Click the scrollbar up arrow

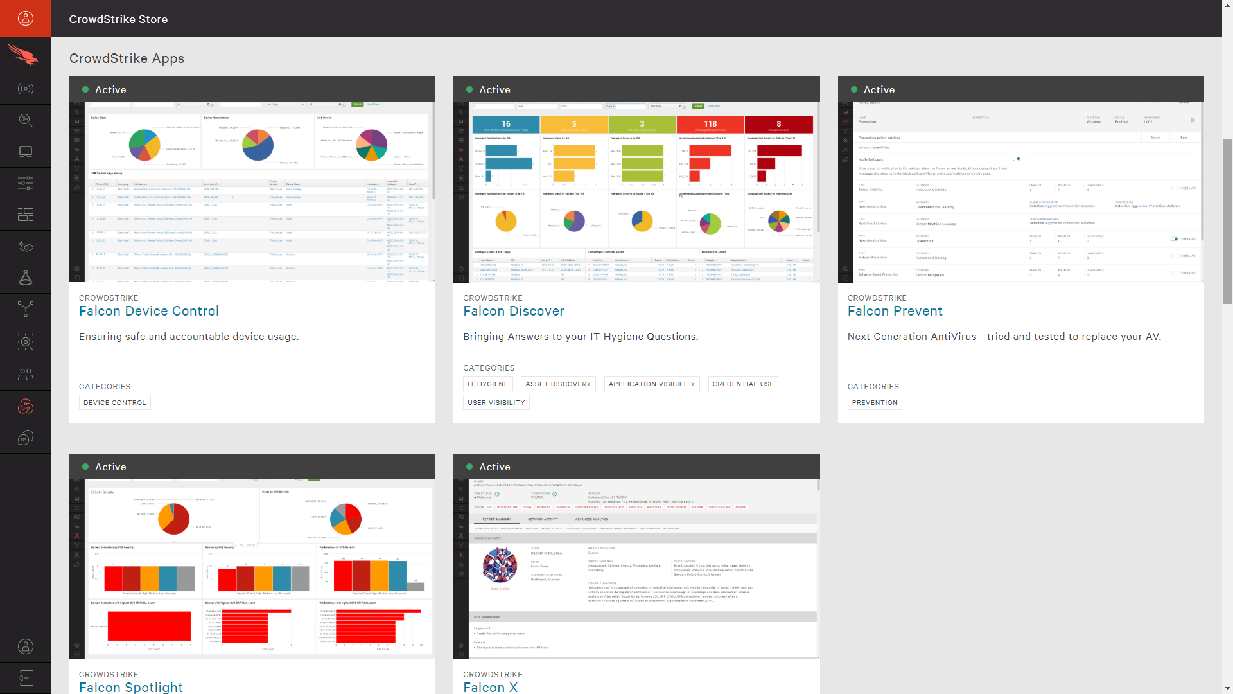pyautogui.click(x=1227, y=5)
